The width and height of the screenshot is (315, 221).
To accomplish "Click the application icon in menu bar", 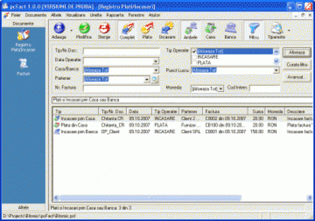I will 6,15.
